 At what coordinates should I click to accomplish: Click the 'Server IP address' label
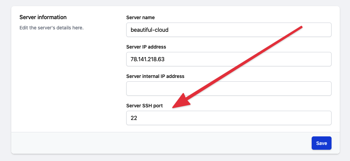click(x=146, y=47)
